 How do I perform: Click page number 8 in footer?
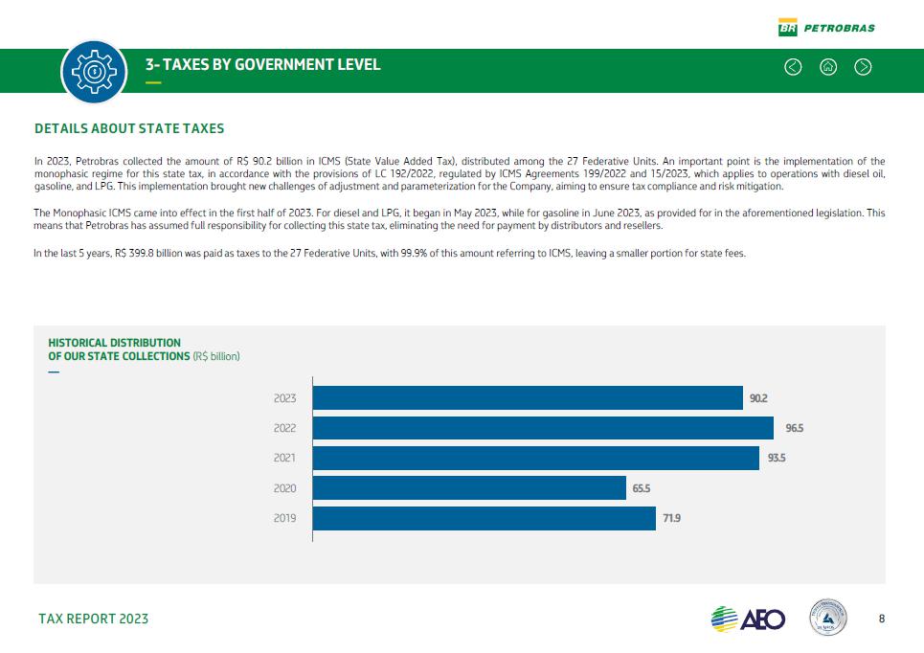coord(882,619)
